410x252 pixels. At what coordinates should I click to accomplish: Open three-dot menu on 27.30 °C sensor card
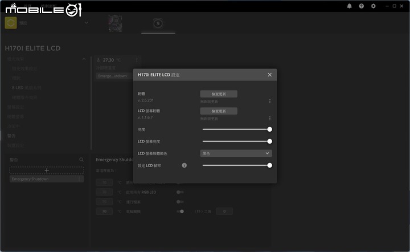pos(137,60)
